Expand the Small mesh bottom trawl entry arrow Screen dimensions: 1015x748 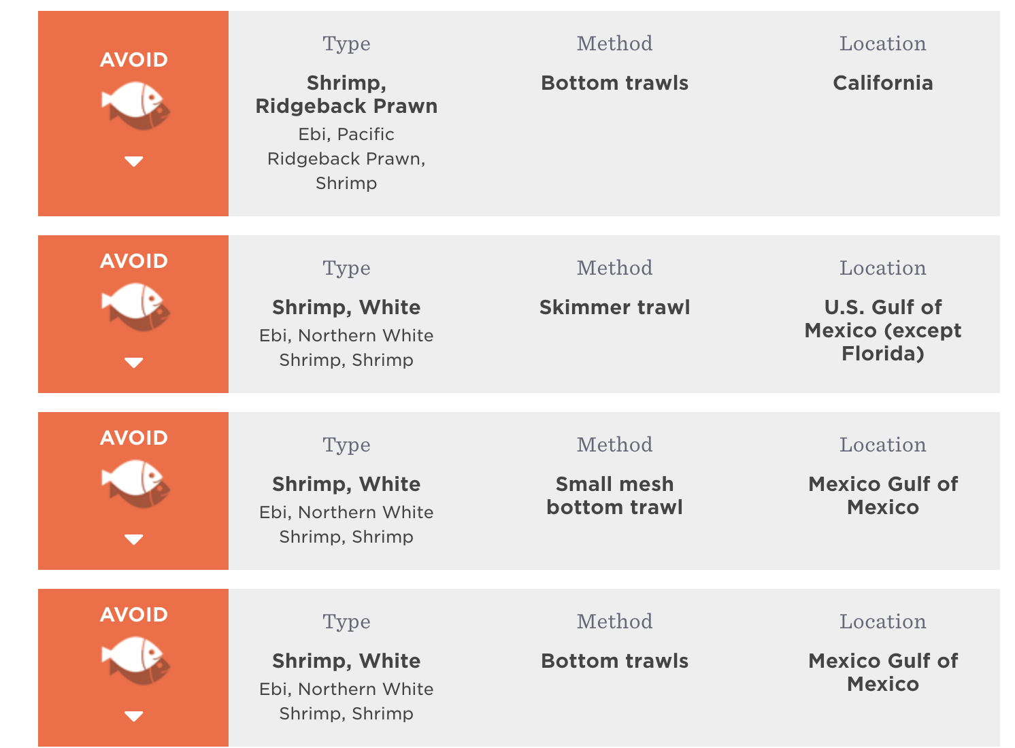(134, 540)
